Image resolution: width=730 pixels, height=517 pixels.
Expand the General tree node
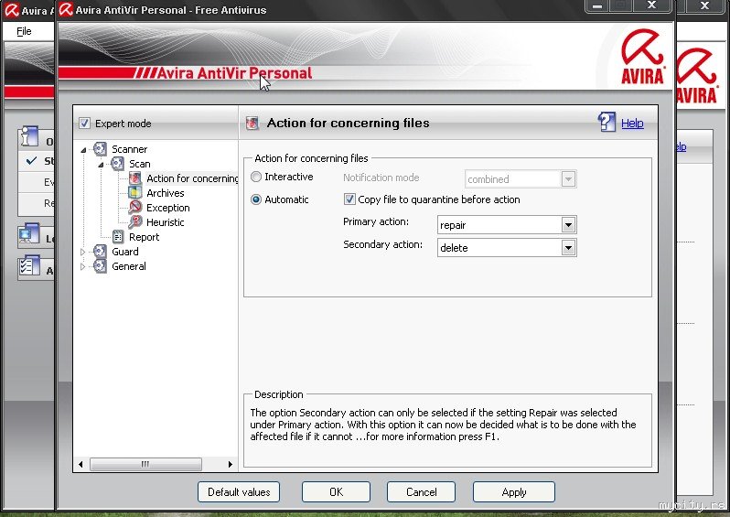pos(83,266)
